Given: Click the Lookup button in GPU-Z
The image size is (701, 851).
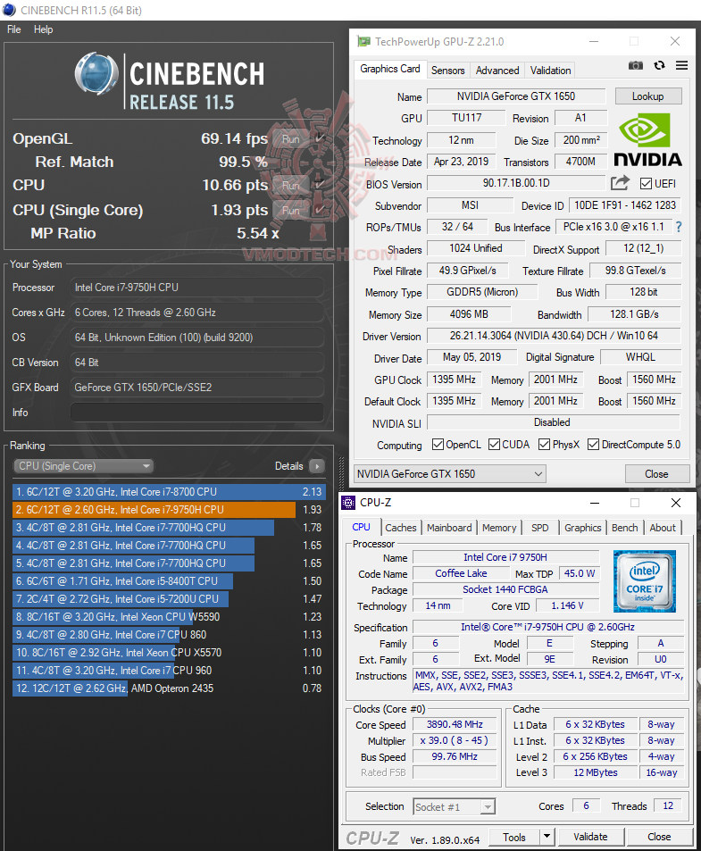Looking at the screenshot, I should point(647,96).
